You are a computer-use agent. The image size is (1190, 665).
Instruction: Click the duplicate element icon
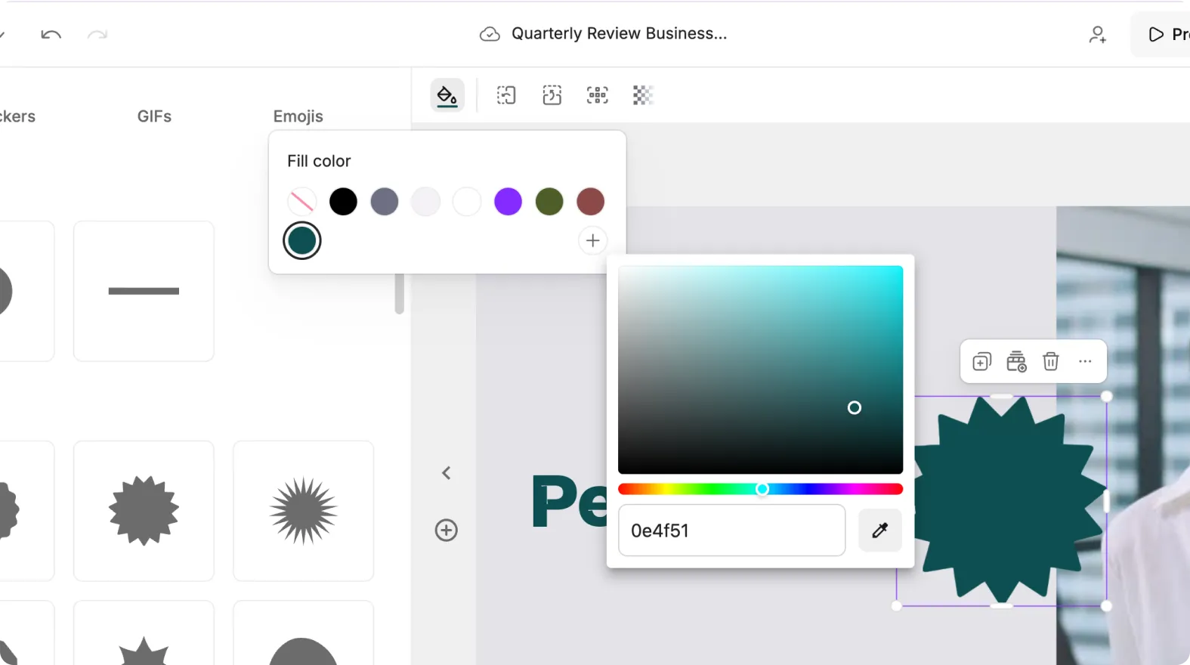981,362
